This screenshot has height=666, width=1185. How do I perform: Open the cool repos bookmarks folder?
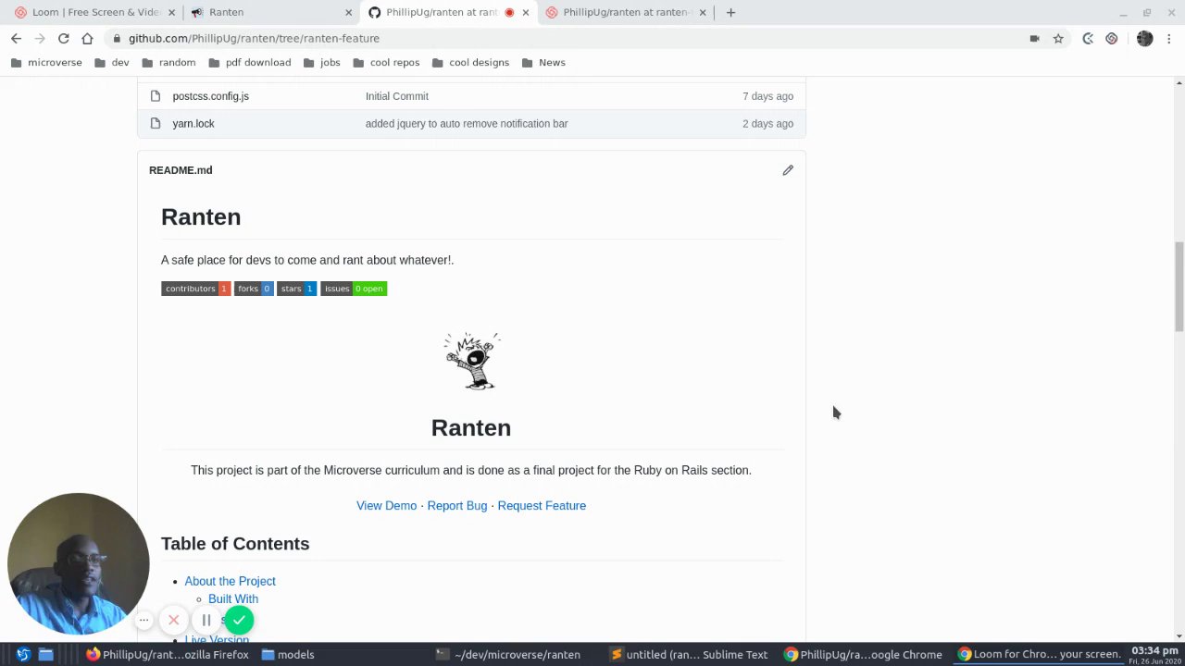385,62
